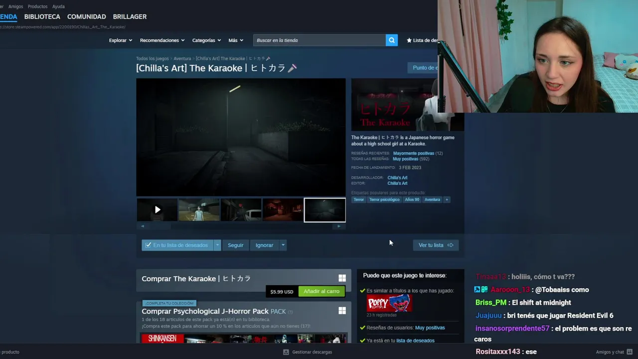The image size is (638, 359).
Task: Expand the Explorar menu
Action: 121,40
